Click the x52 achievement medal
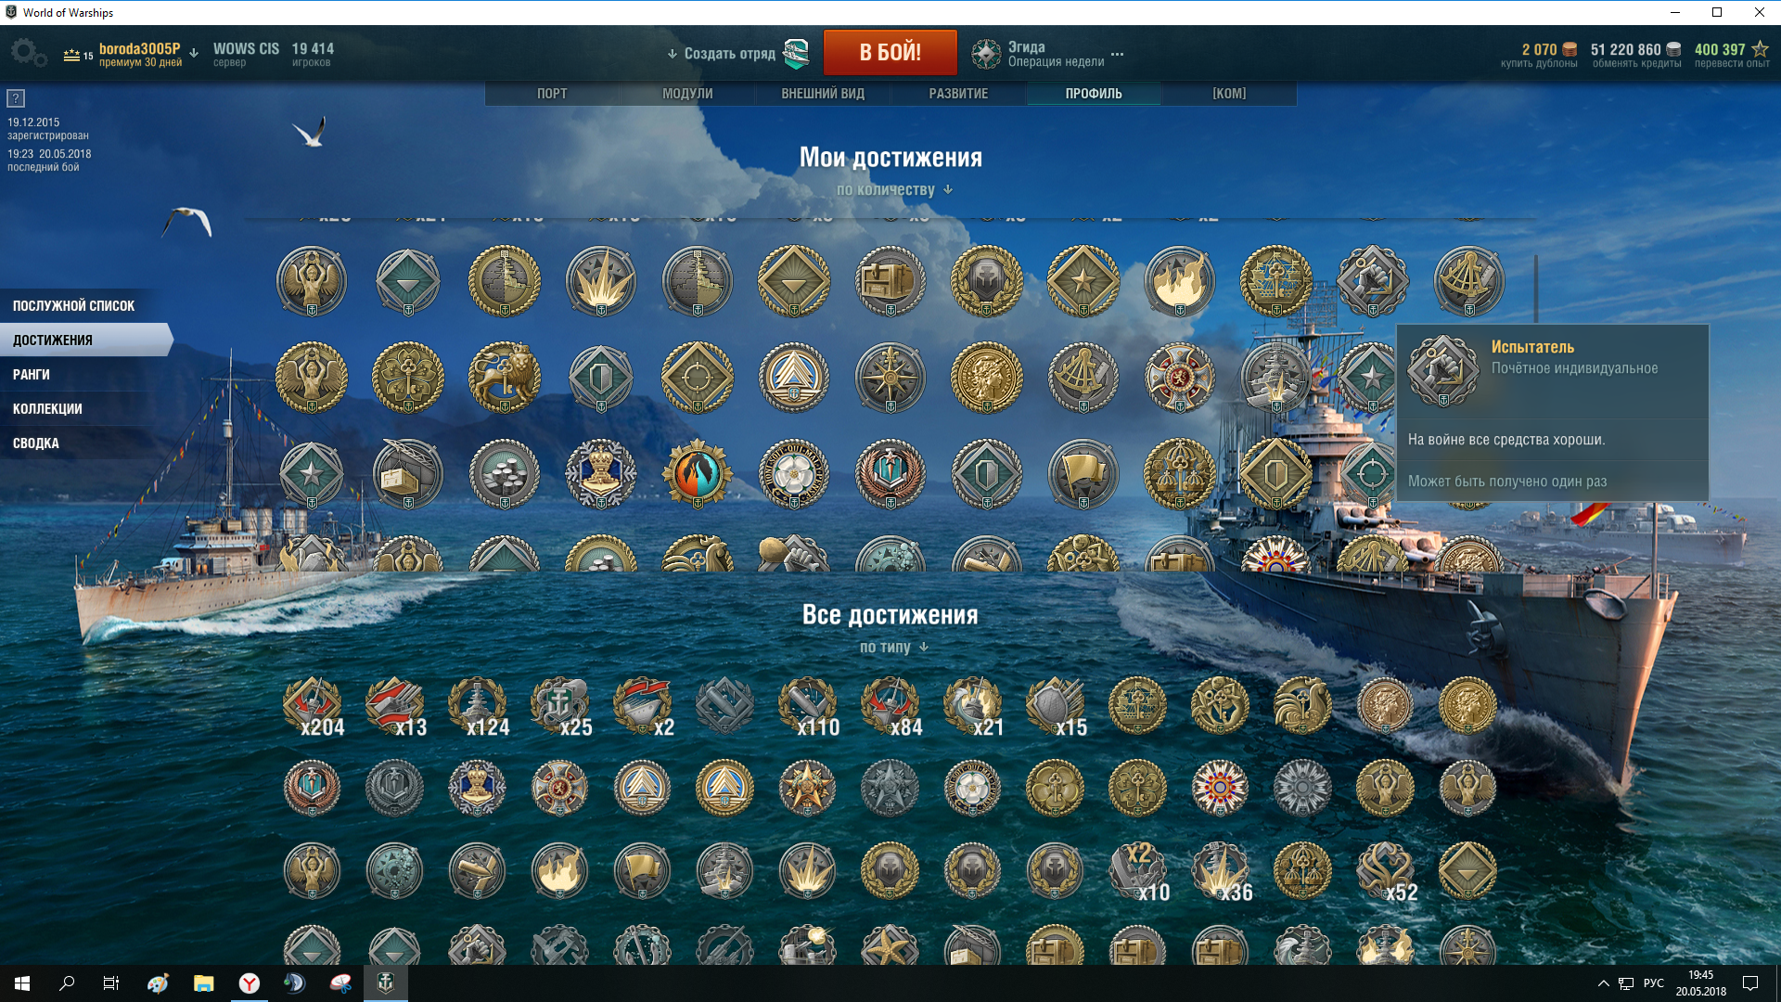The image size is (1781, 1002). point(1385,871)
